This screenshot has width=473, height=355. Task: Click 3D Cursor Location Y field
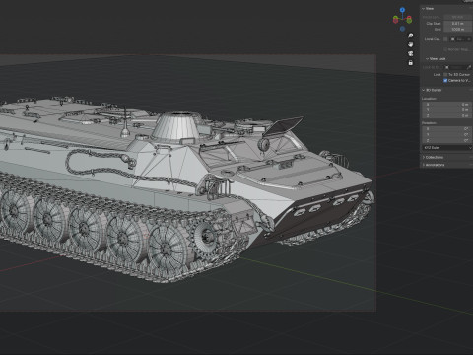[x=447, y=110]
